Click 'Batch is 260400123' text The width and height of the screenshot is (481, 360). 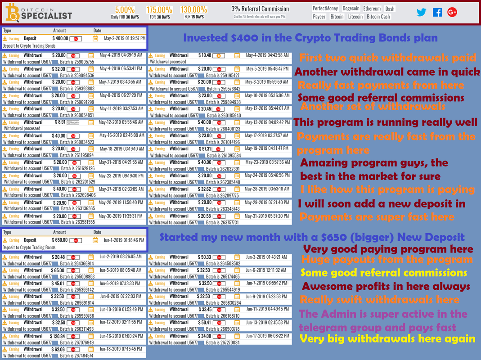pos(223,129)
